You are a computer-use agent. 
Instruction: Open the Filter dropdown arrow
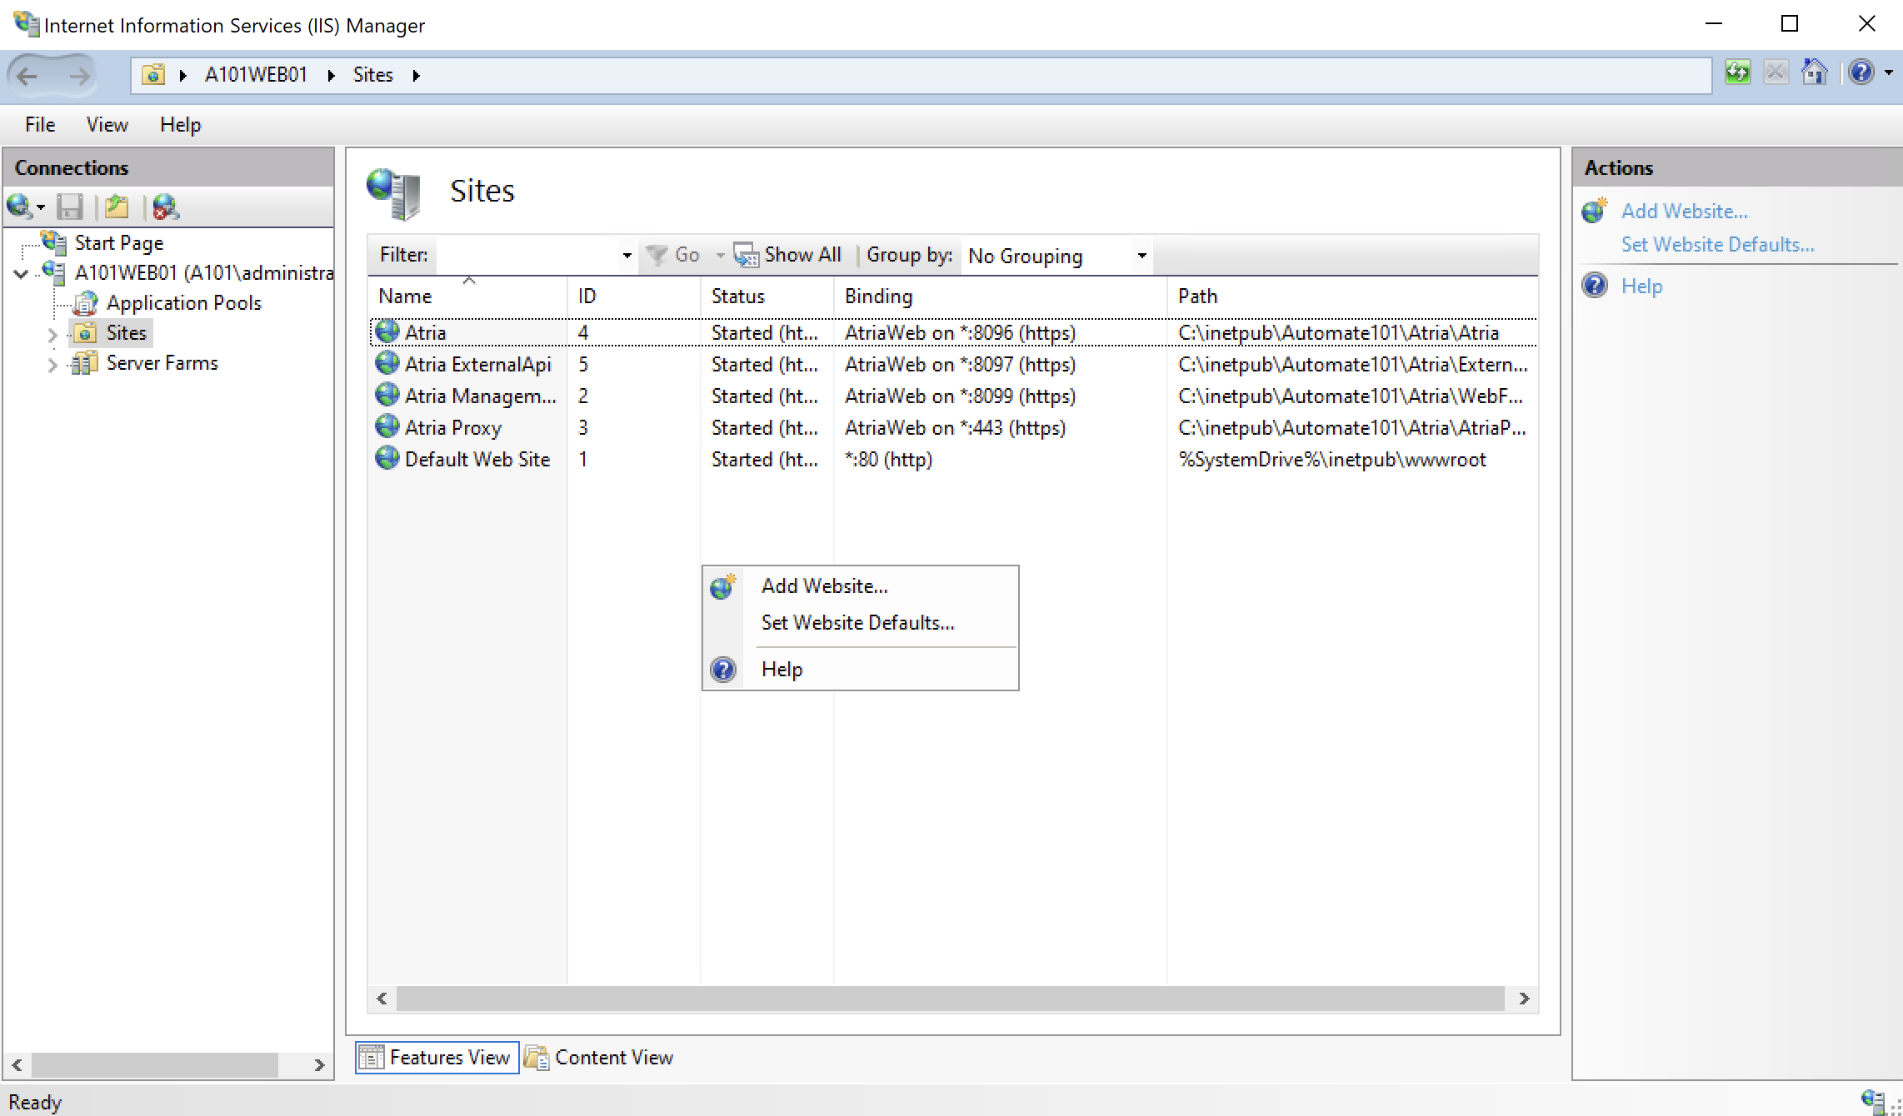click(x=627, y=256)
